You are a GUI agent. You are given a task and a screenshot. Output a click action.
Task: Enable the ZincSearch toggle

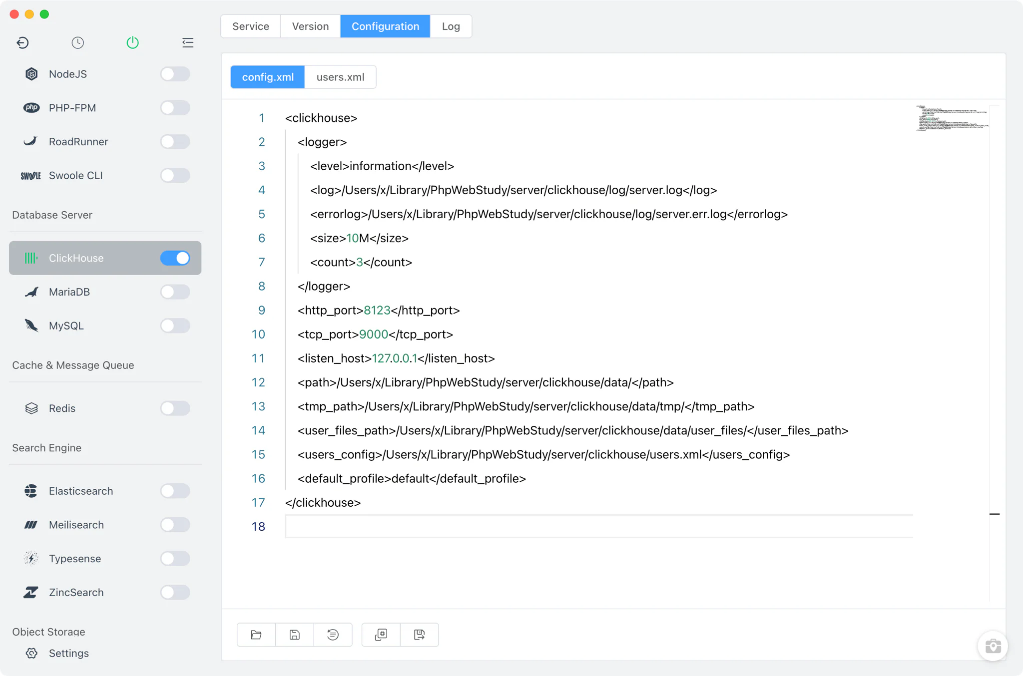(175, 592)
